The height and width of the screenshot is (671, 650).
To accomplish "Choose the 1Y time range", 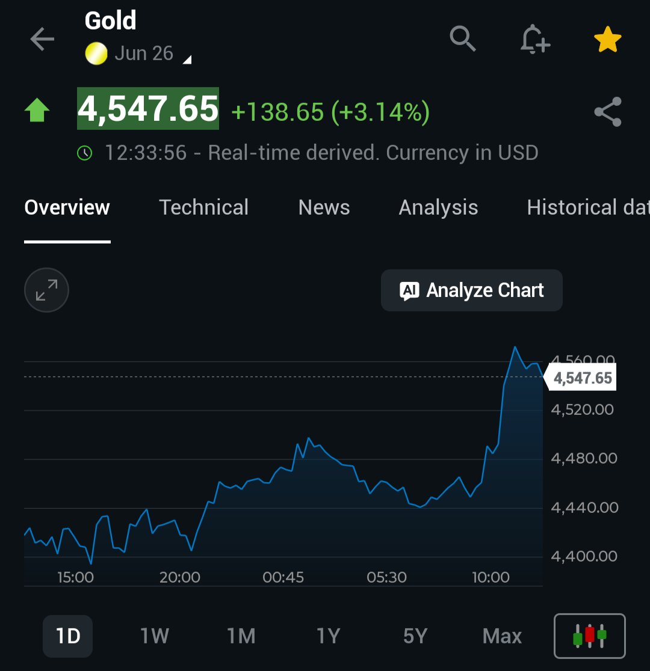I will pyautogui.click(x=328, y=636).
